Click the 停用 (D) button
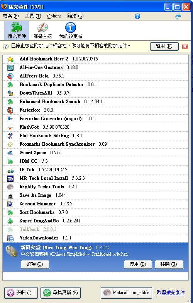Viewport: 193px width, 303px height. point(138,264)
